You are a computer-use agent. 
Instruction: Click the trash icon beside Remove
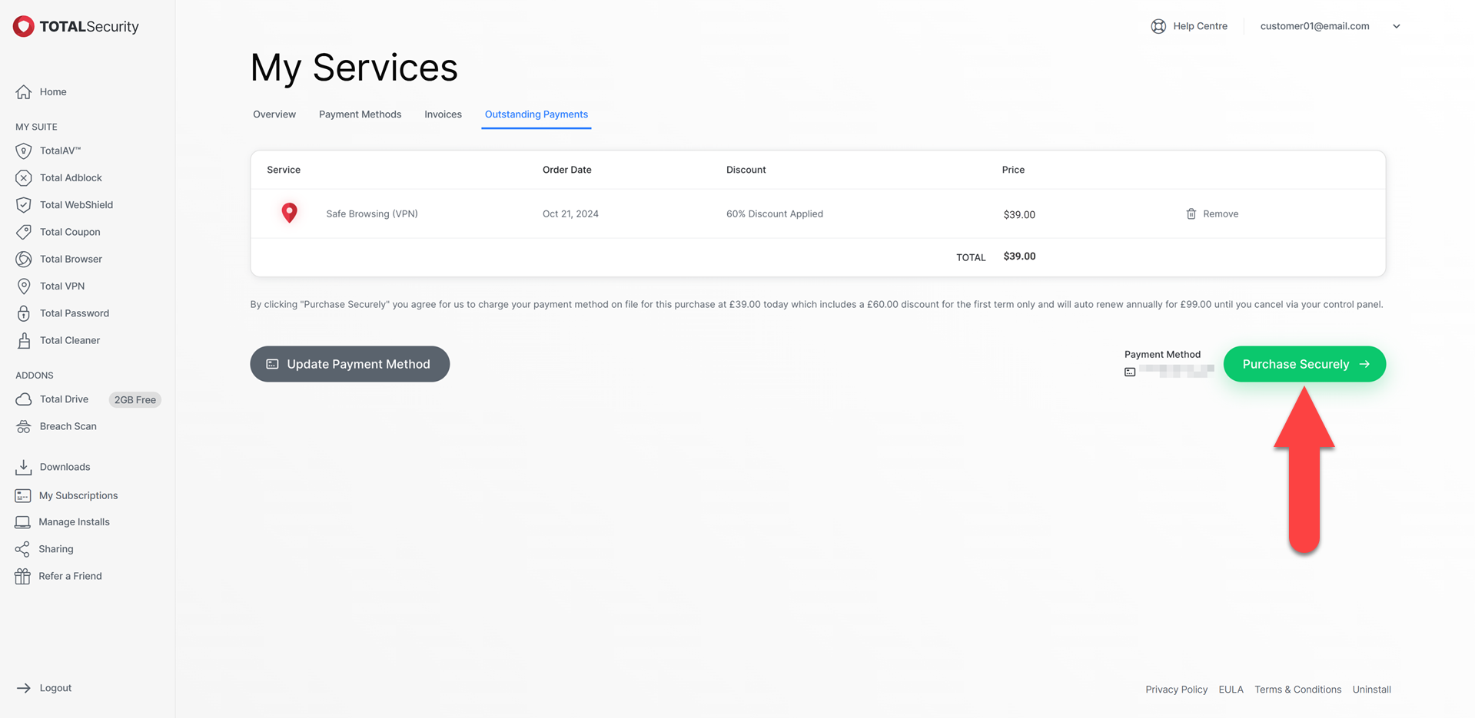tap(1191, 214)
